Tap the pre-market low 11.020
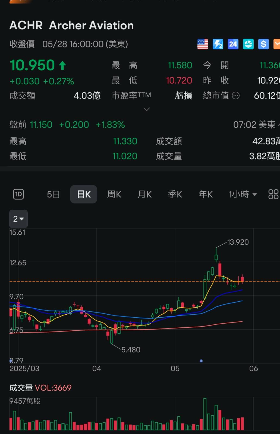This screenshot has width=280, height=434. 125,156
